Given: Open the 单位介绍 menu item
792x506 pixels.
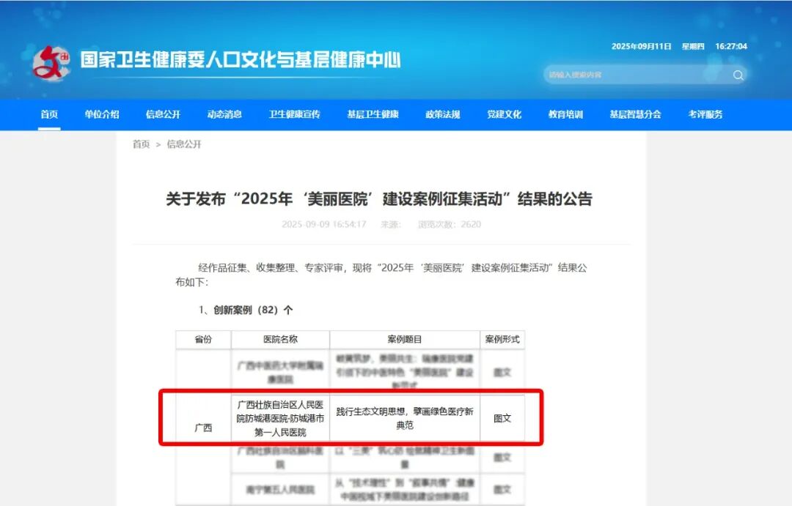Looking at the screenshot, I should (x=101, y=114).
